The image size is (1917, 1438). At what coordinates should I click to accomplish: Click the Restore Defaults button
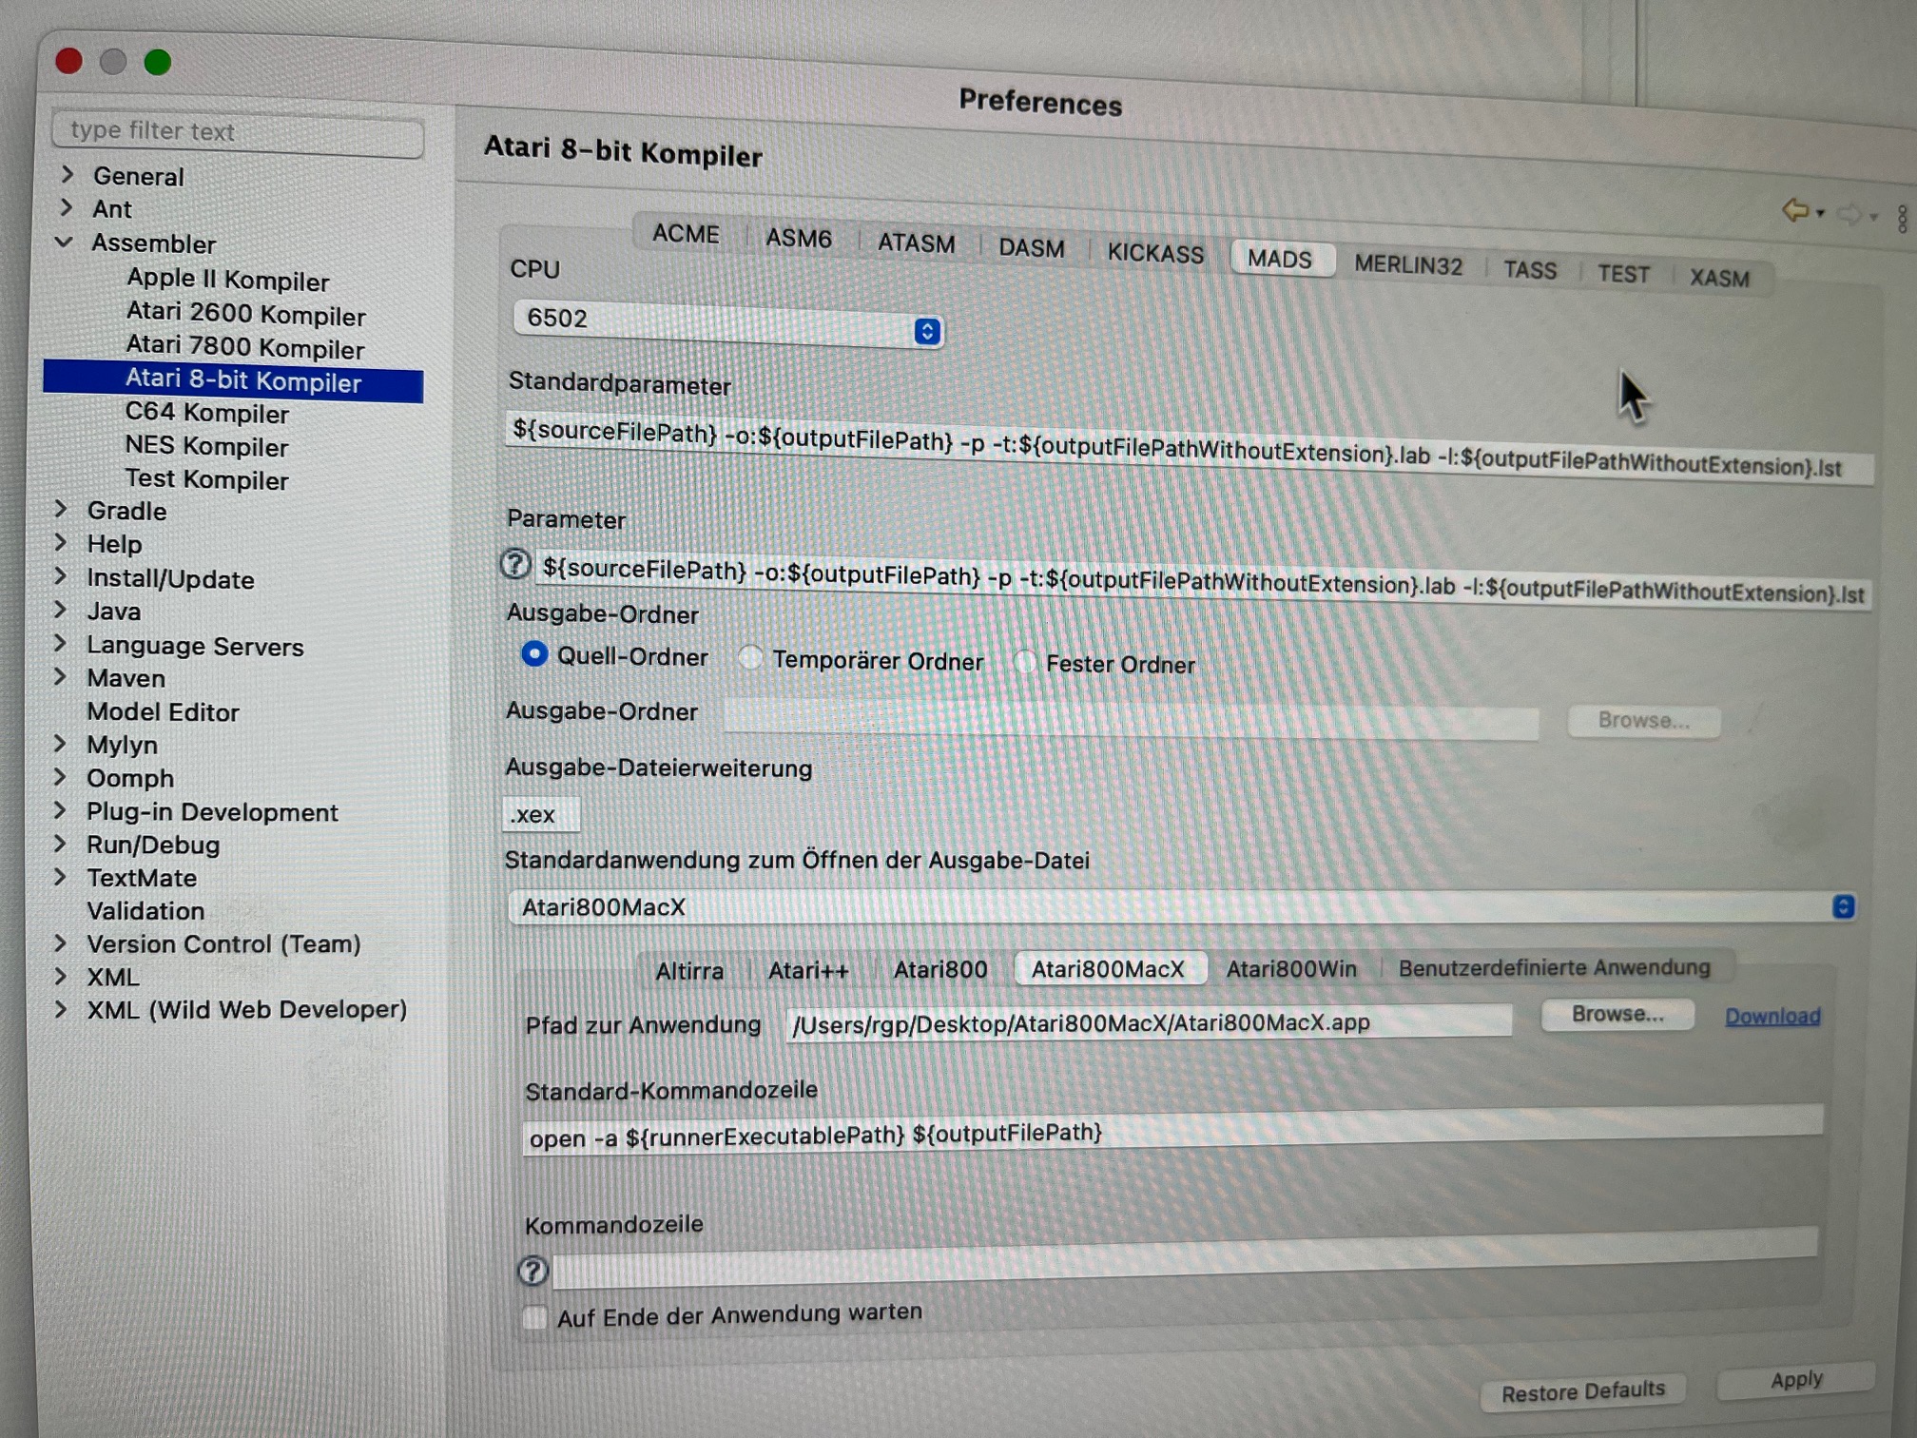1582,1391
